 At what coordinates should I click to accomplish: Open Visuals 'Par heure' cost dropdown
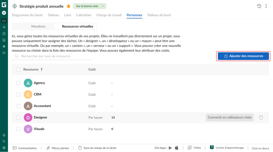(x=95, y=129)
